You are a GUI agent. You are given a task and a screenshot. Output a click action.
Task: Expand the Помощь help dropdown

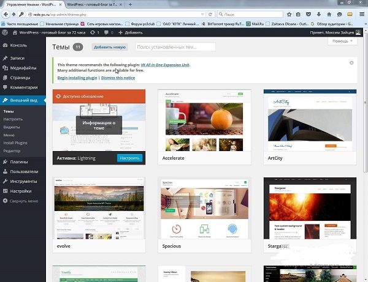tap(342, 42)
